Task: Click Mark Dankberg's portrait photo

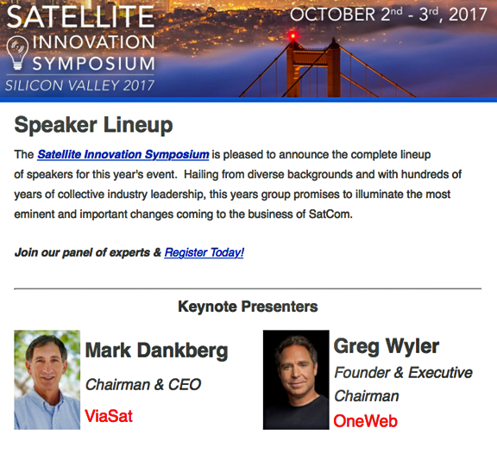Action: pos(47,380)
